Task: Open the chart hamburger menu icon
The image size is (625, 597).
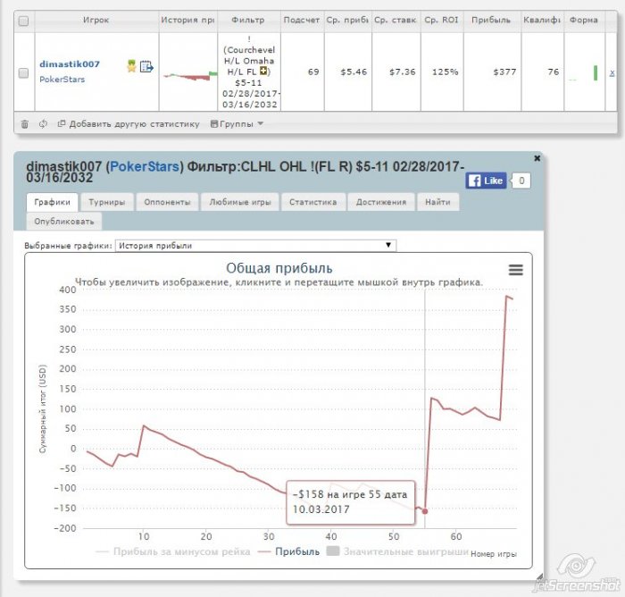Action: (515, 270)
